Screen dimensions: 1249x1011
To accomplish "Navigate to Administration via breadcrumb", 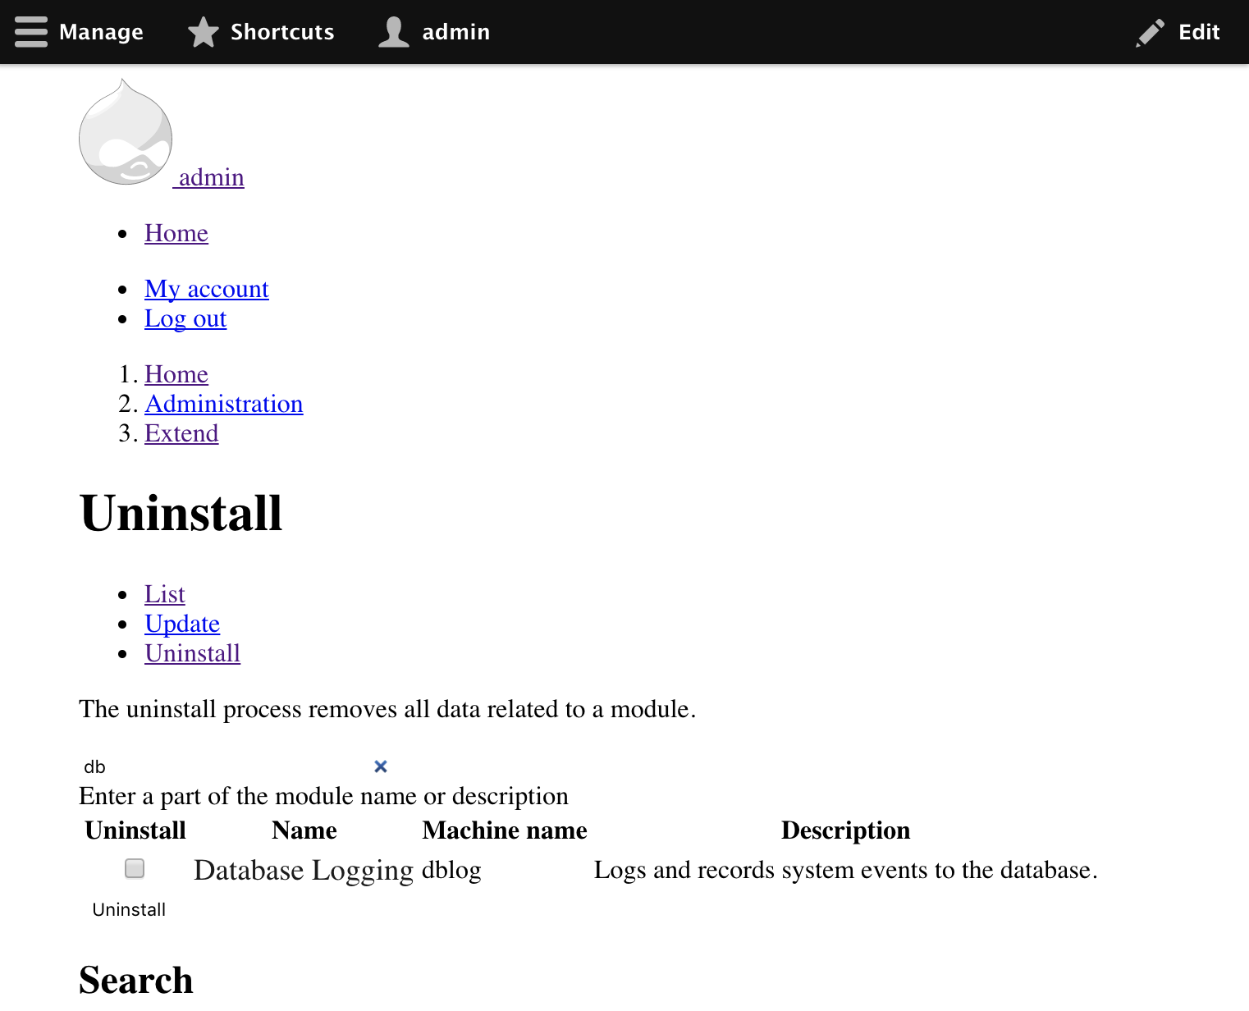I will pyautogui.click(x=224, y=404).
